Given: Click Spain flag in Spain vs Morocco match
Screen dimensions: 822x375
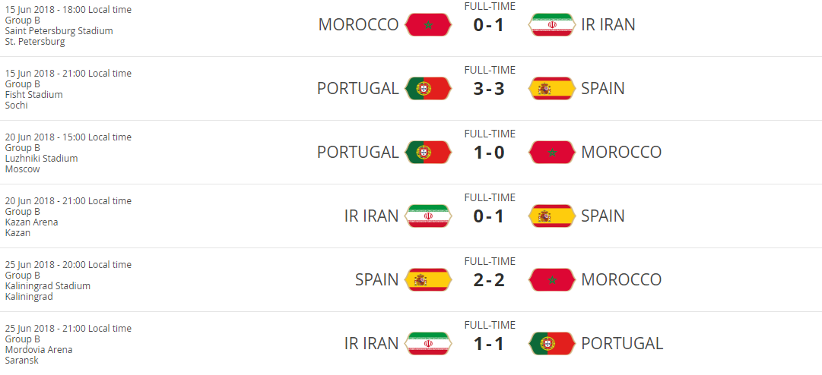Looking at the screenshot, I should [x=428, y=279].
